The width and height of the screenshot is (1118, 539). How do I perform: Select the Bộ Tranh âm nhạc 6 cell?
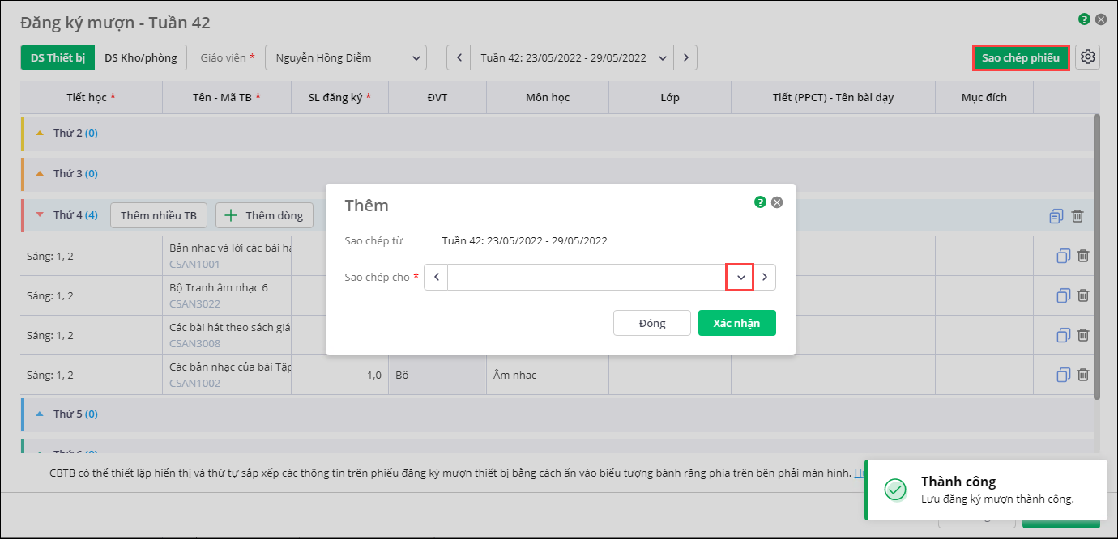(x=227, y=295)
